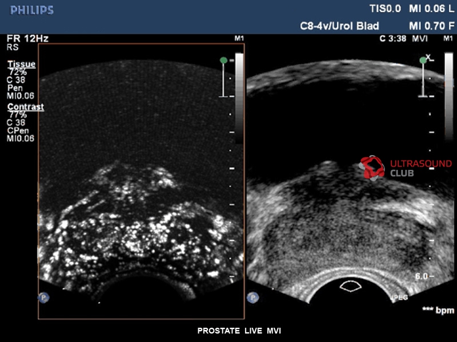This screenshot has width=457, height=342.
Task: Click the bpm heart rate readout
Action: pyautogui.click(x=438, y=310)
